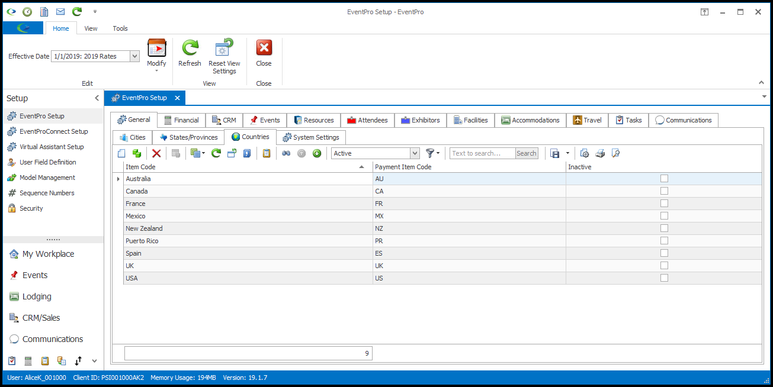Click the green refresh arrow in the title bar
This screenshot has height=387, width=773.
click(77, 12)
